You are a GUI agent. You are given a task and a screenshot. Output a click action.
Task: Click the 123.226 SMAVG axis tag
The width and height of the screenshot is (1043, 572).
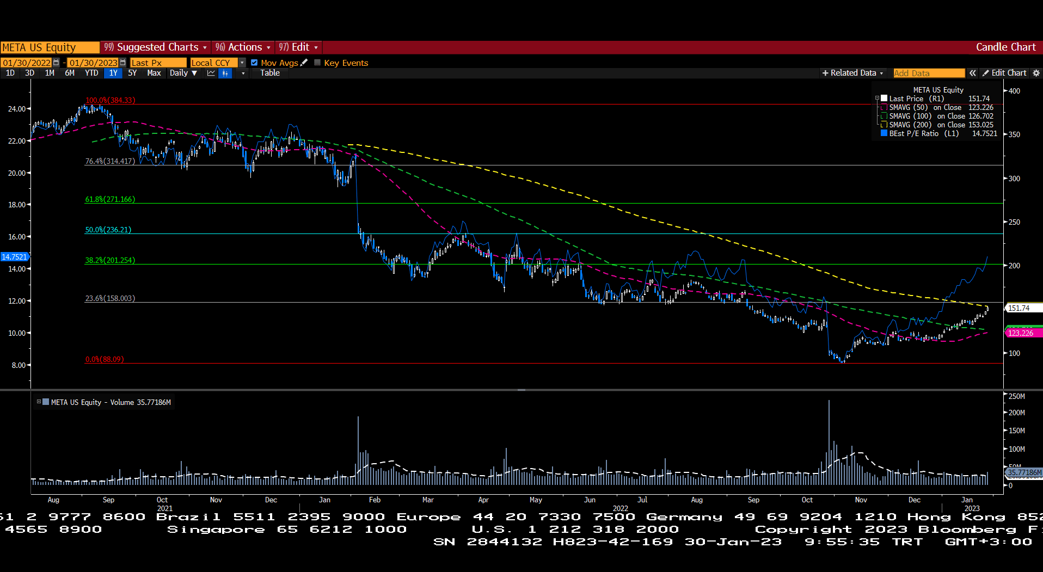[x=1024, y=333]
